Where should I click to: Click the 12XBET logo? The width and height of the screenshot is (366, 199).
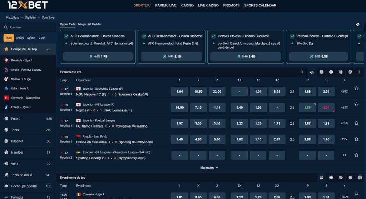point(28,5)
